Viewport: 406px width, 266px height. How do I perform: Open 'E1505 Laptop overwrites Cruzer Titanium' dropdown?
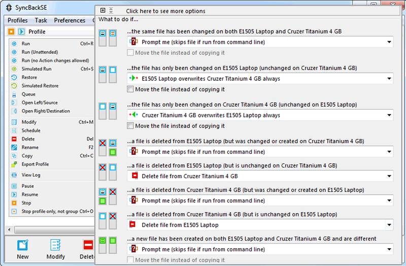coord(260,79)
